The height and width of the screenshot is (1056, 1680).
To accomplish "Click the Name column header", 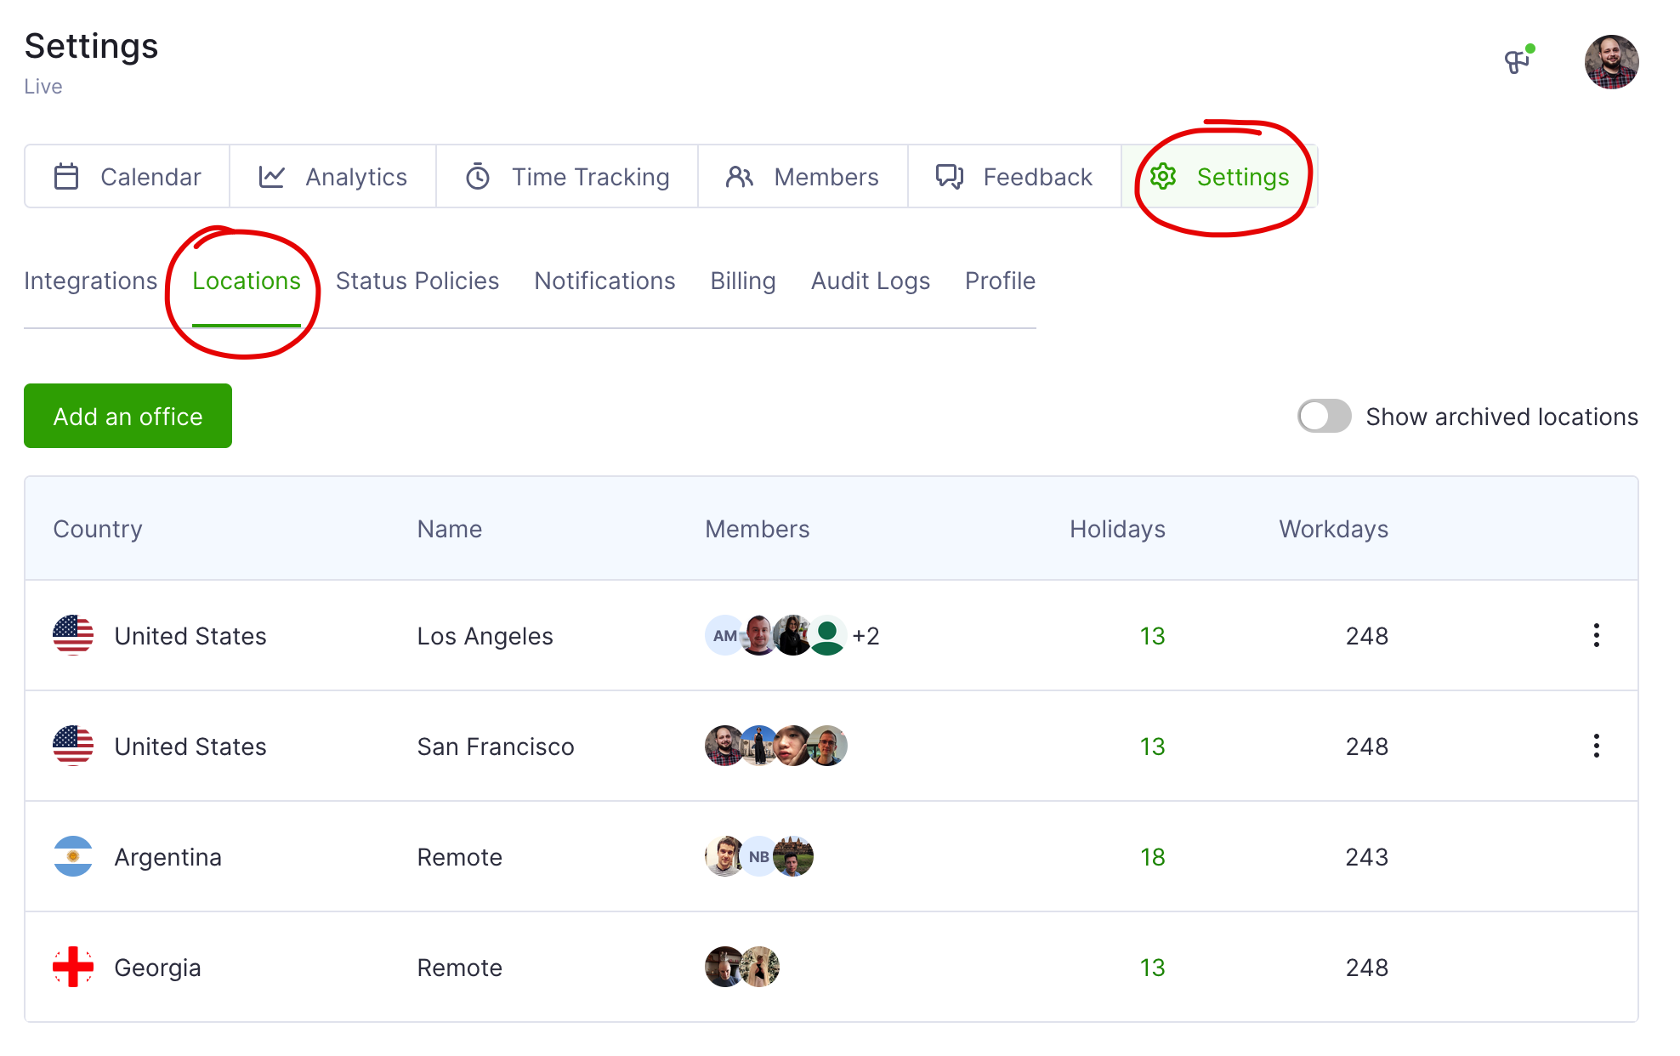I will pyautogui.click(x=449, y=529).
